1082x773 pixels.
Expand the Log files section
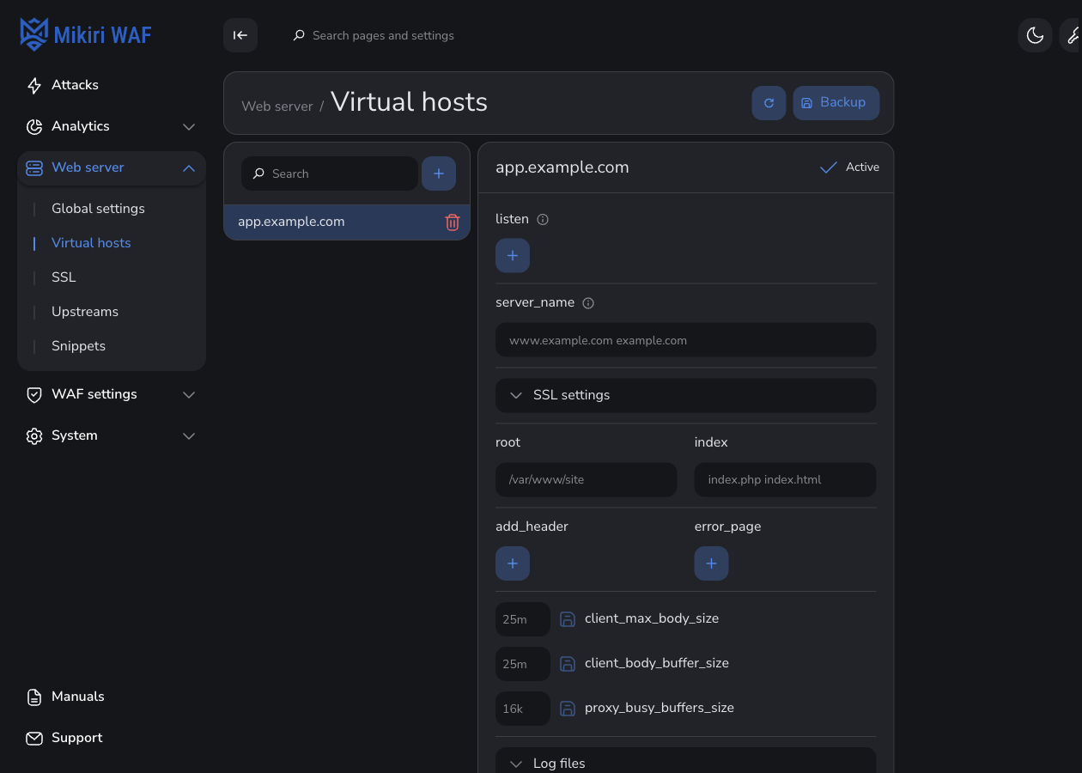[686, 760]
